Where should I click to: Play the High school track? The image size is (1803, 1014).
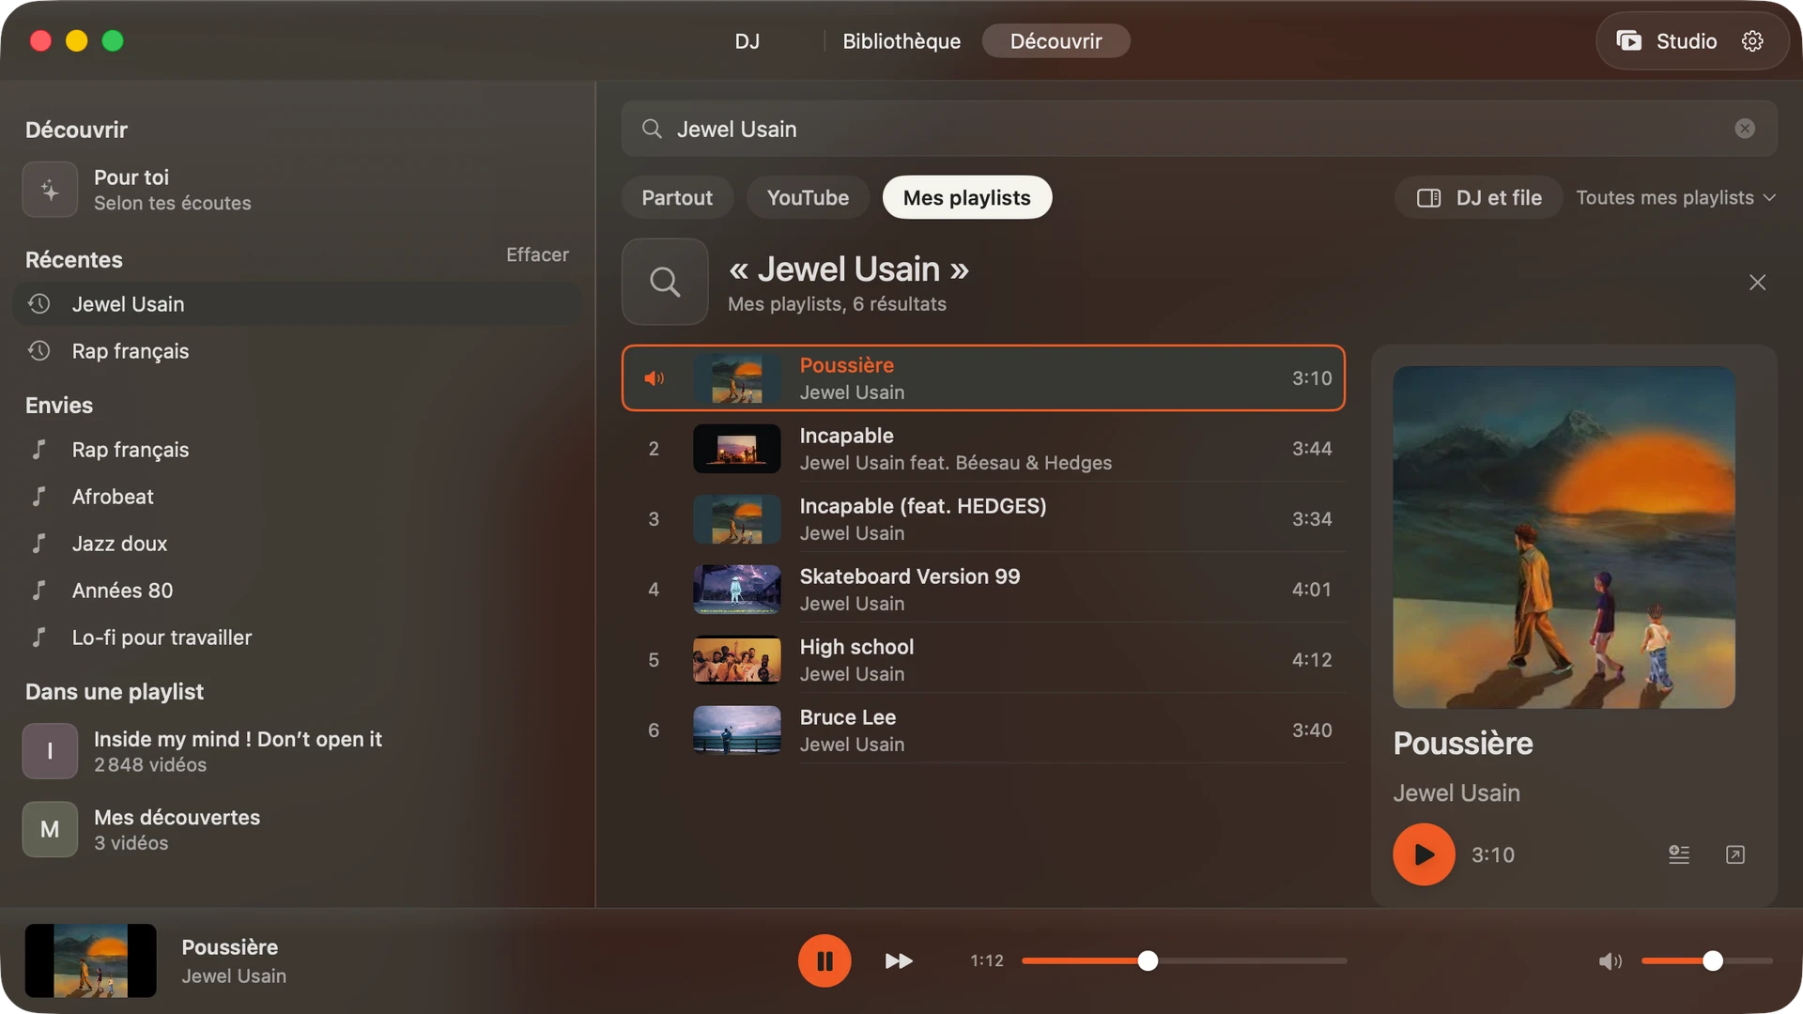click(983, 660)
